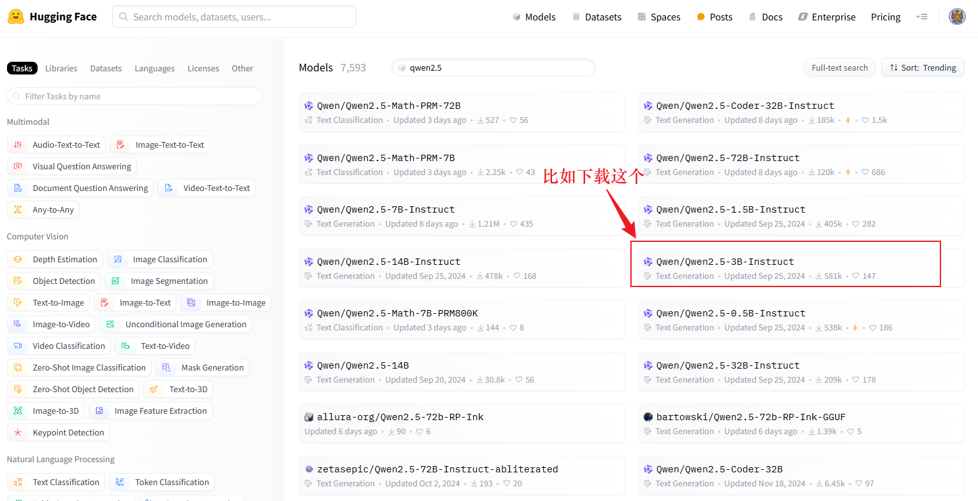Enable the Video-Text-to-Text task filter

point(206,188)
